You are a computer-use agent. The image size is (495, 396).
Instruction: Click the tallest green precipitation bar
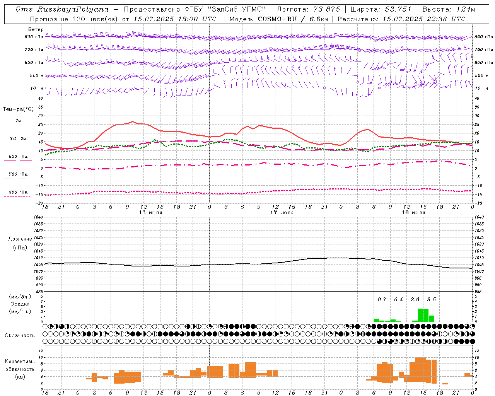421,315
